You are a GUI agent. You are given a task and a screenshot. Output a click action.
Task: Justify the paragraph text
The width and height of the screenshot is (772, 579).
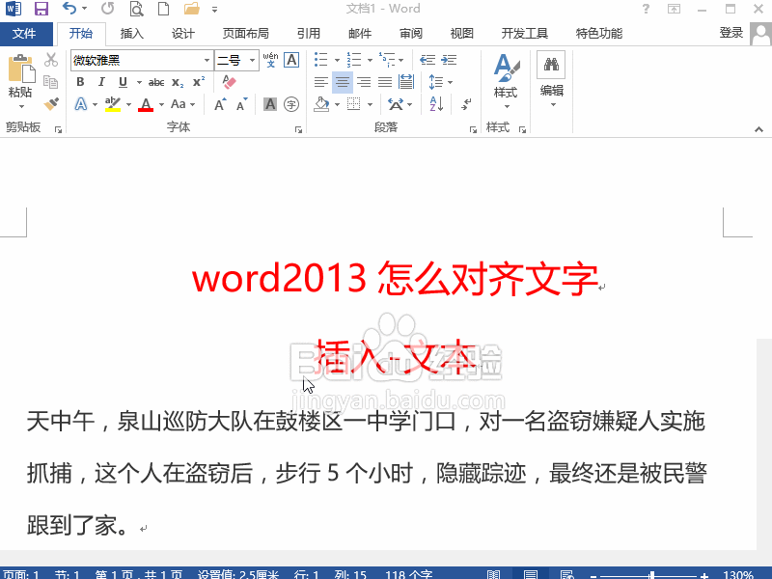click(x=385, y=82)
